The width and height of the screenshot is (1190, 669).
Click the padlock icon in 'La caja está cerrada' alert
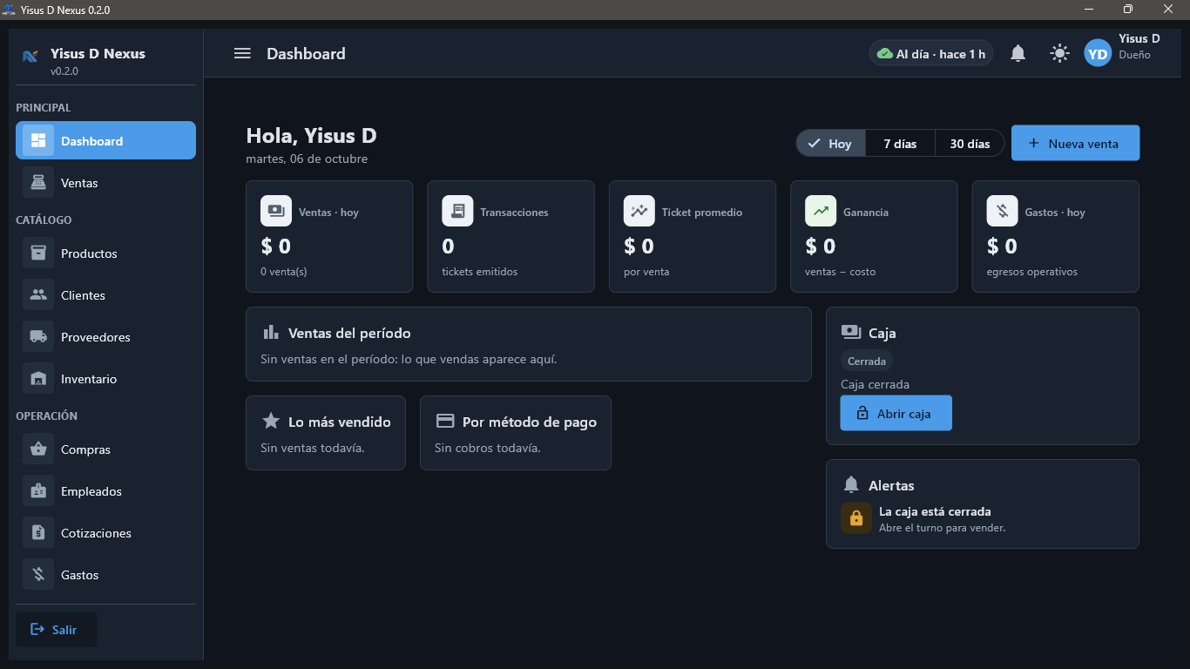[x=856, y=518]
